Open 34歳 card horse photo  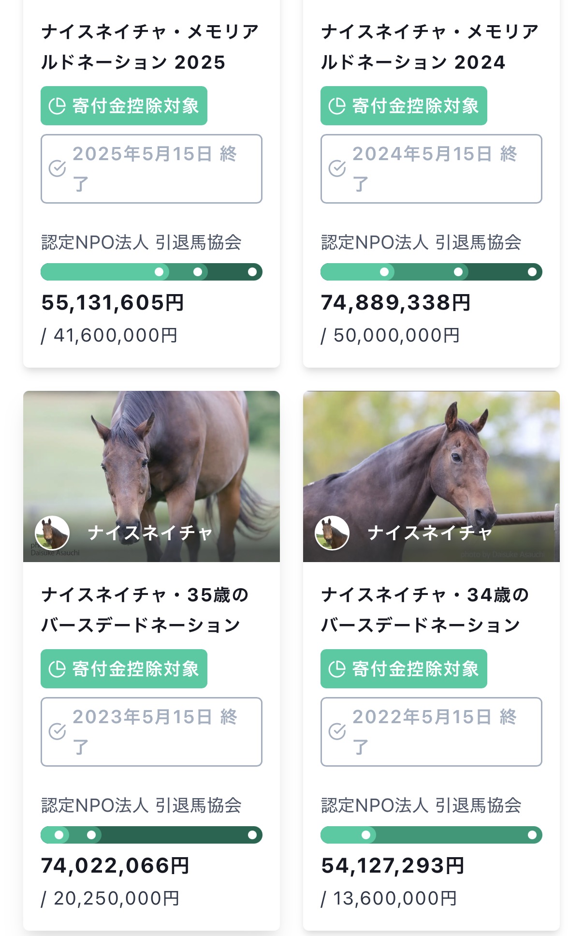click(x=431, y=460)
